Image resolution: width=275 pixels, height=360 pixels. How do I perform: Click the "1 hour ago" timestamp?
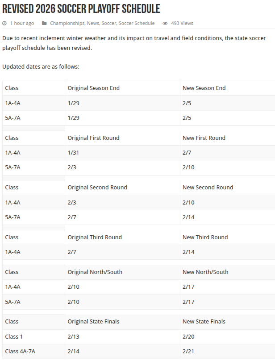(x=22, y=23)
